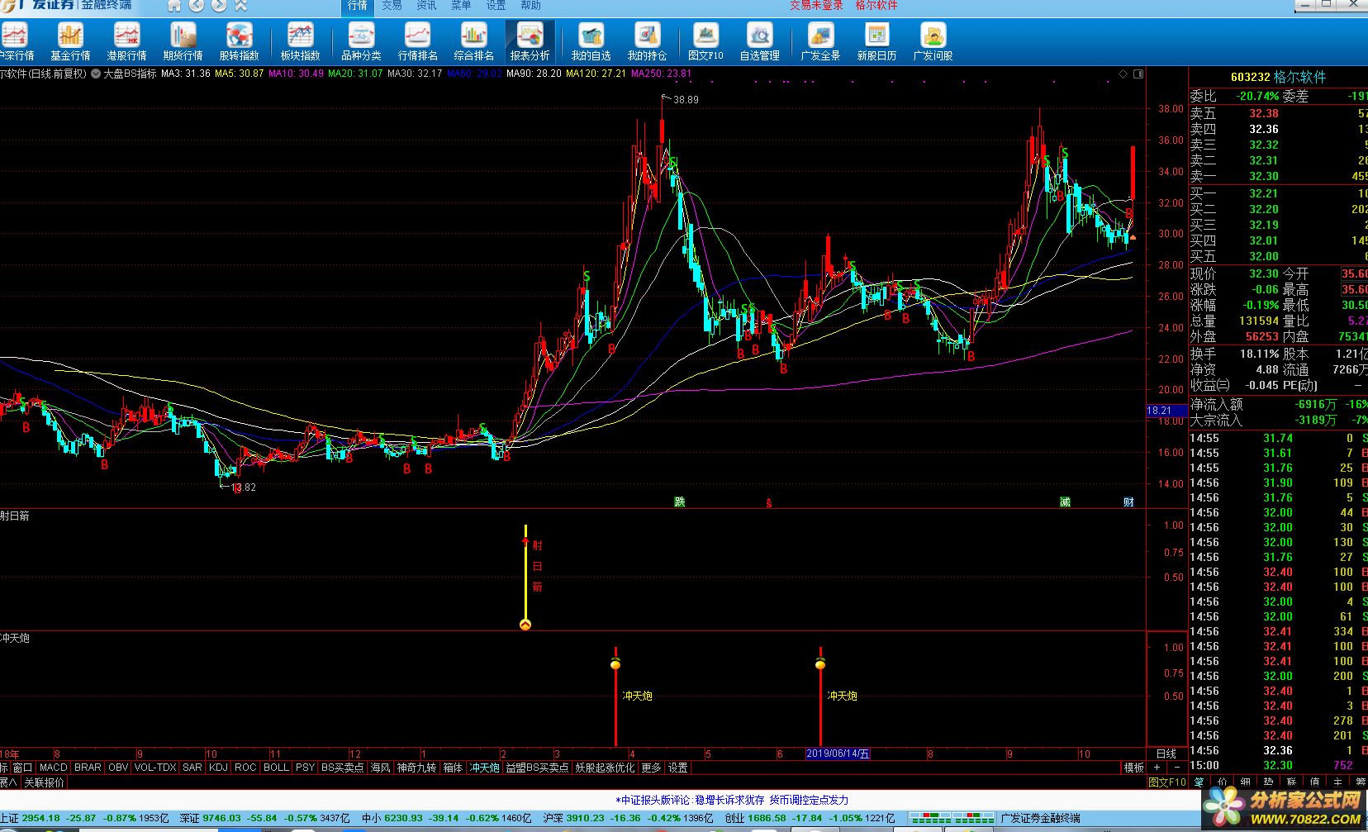Click the − button next to 模板
This screenshot has height=832, width=1368.
click(1176, 768)
